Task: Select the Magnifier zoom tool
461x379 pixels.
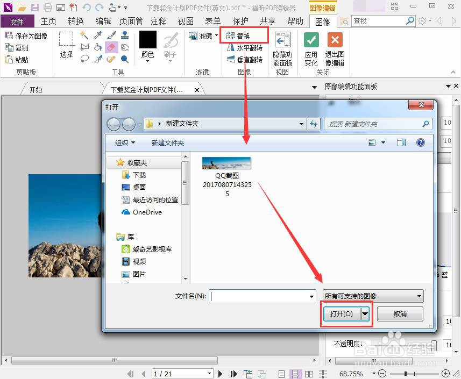Action: click(x=125, y=58)
